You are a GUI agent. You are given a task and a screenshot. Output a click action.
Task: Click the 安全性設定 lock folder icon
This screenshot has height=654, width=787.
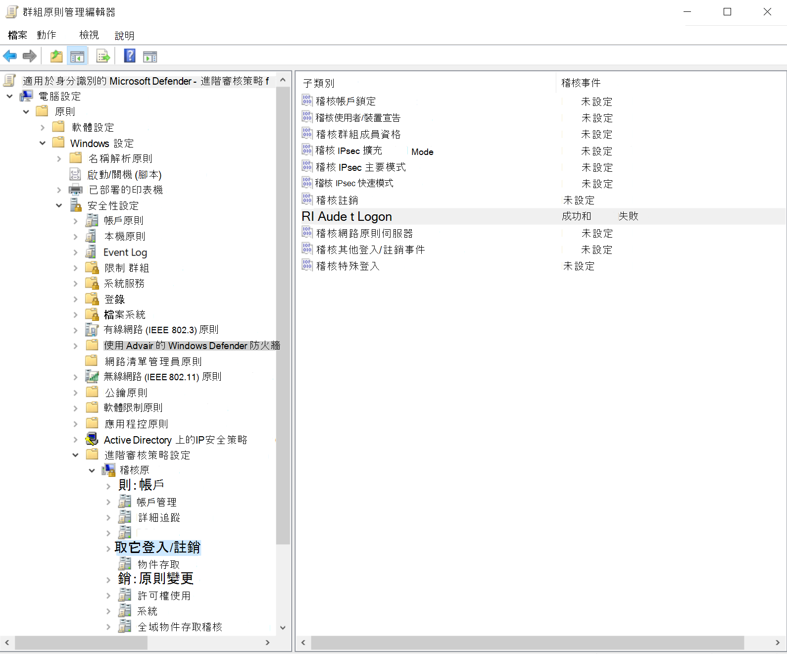pyautogui.click(x=76, y=205)
